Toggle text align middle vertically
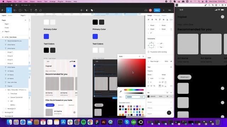 point(162,86)
